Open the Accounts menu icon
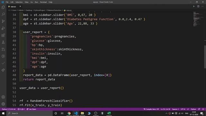The height and width of the screenshot is (116, 206). point(3,97)
